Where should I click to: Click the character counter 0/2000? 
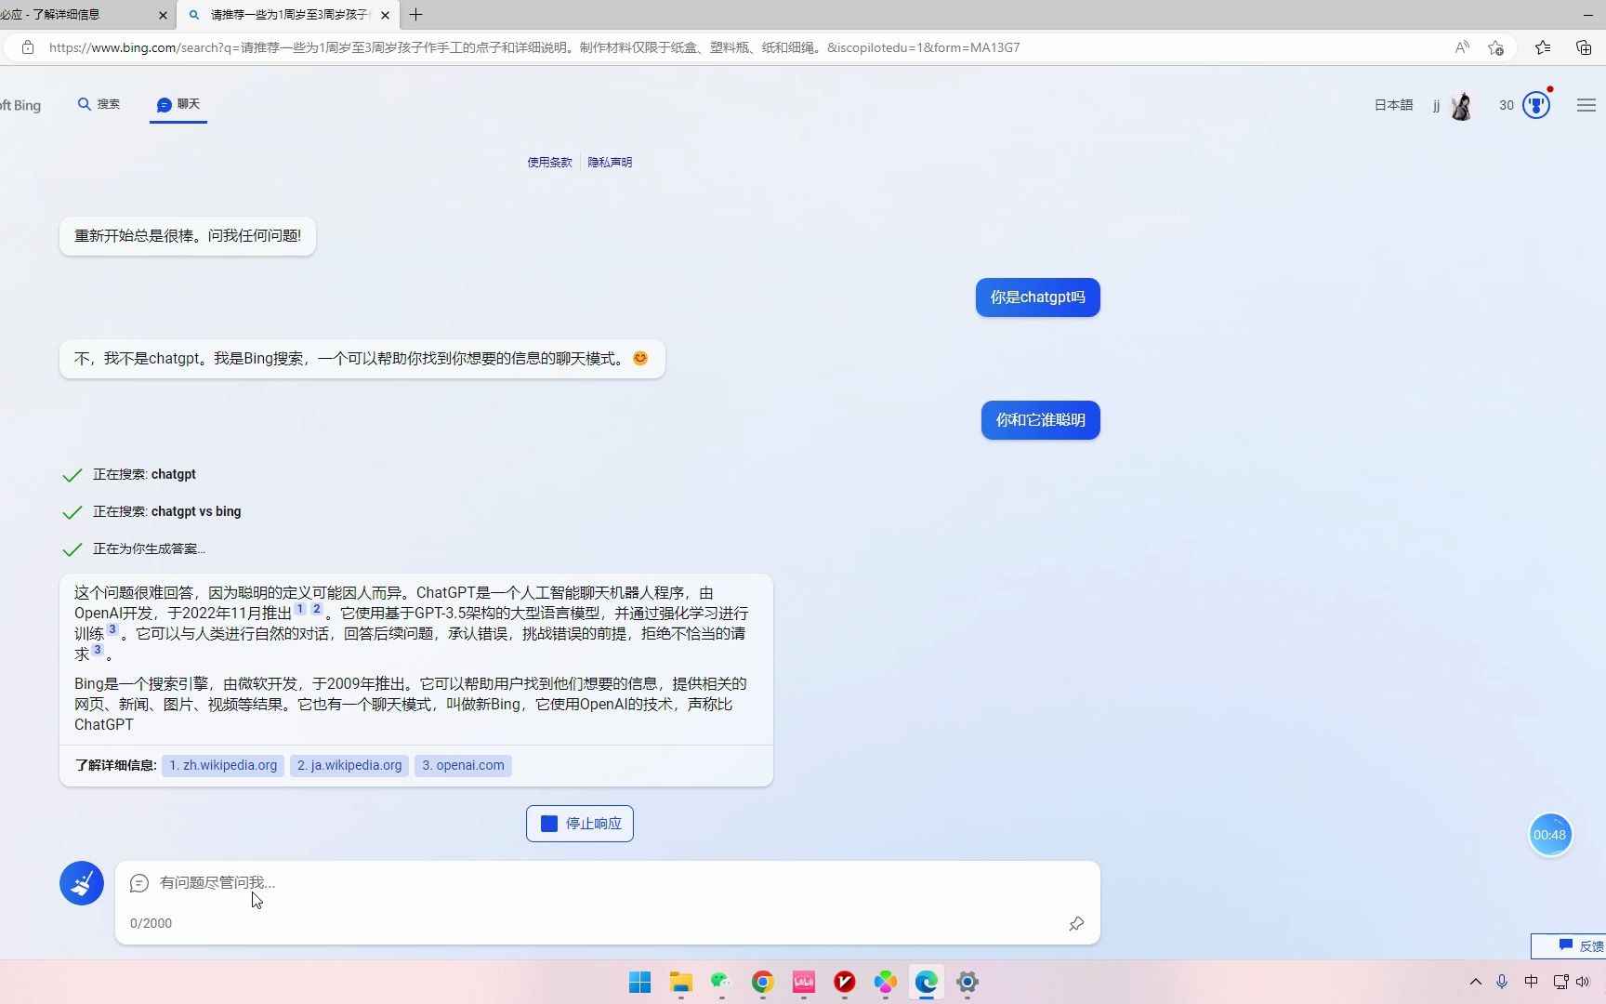point(151,923)
